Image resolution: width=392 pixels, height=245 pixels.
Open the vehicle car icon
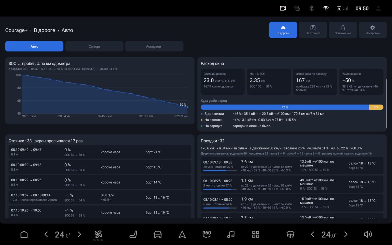tap(157, 235)
